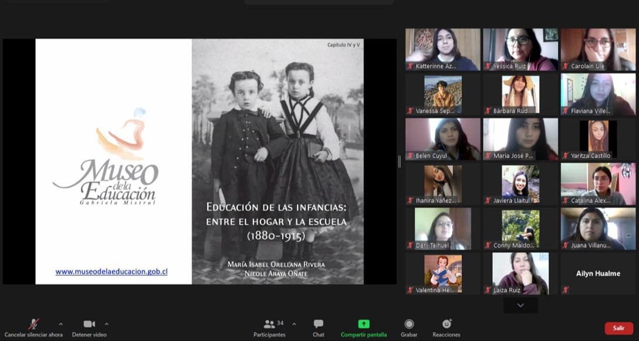Click the participant count 34
The image size is (639, 341).
[280, 323]
